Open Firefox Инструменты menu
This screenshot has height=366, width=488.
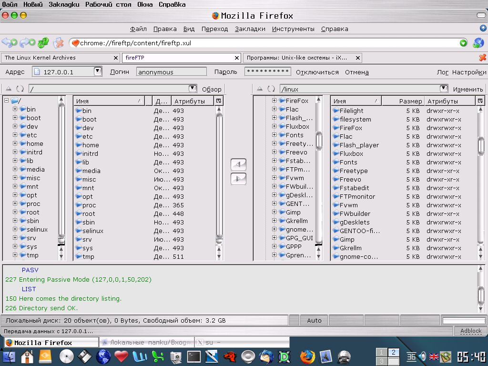pos(293,29)
